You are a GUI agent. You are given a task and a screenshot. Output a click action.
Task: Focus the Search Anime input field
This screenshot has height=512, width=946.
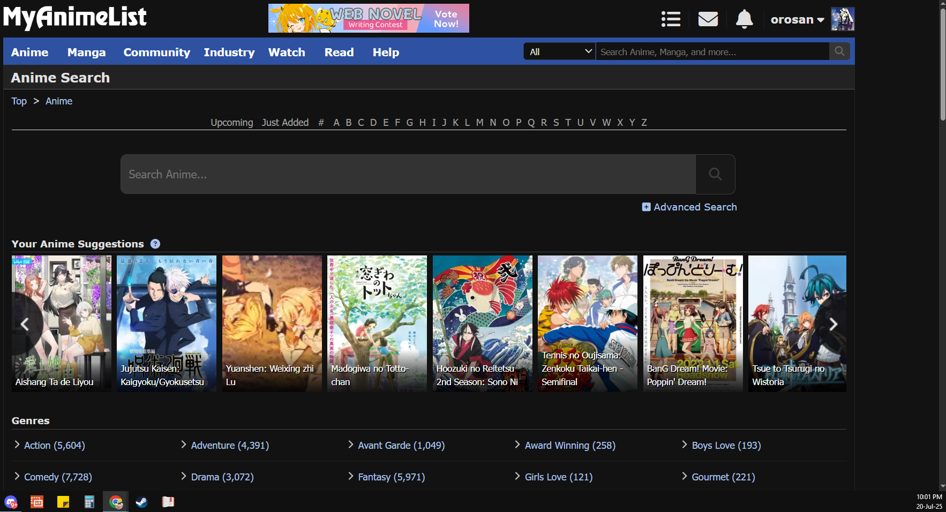pos(408,174)
